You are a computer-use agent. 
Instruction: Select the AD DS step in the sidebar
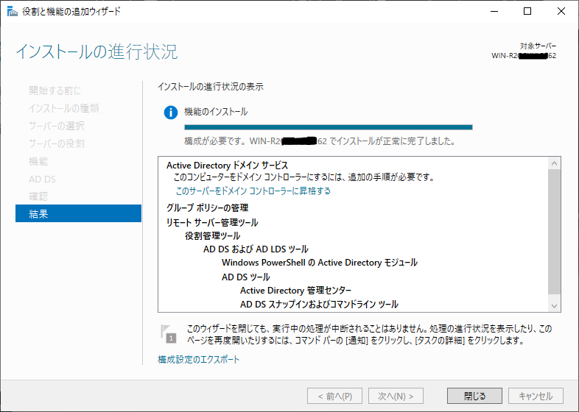click(42, 179)
